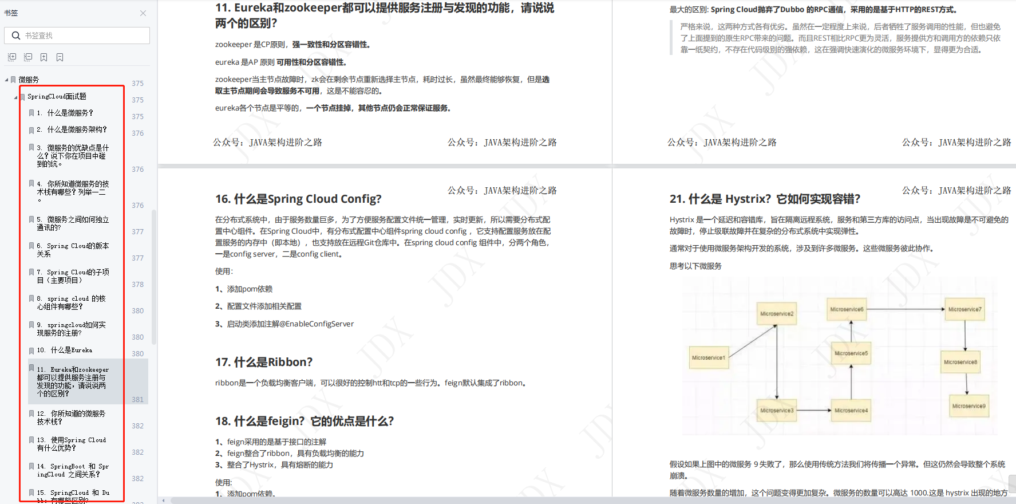Click the magnifier icon in bookmark search

[x=16, y=36]
